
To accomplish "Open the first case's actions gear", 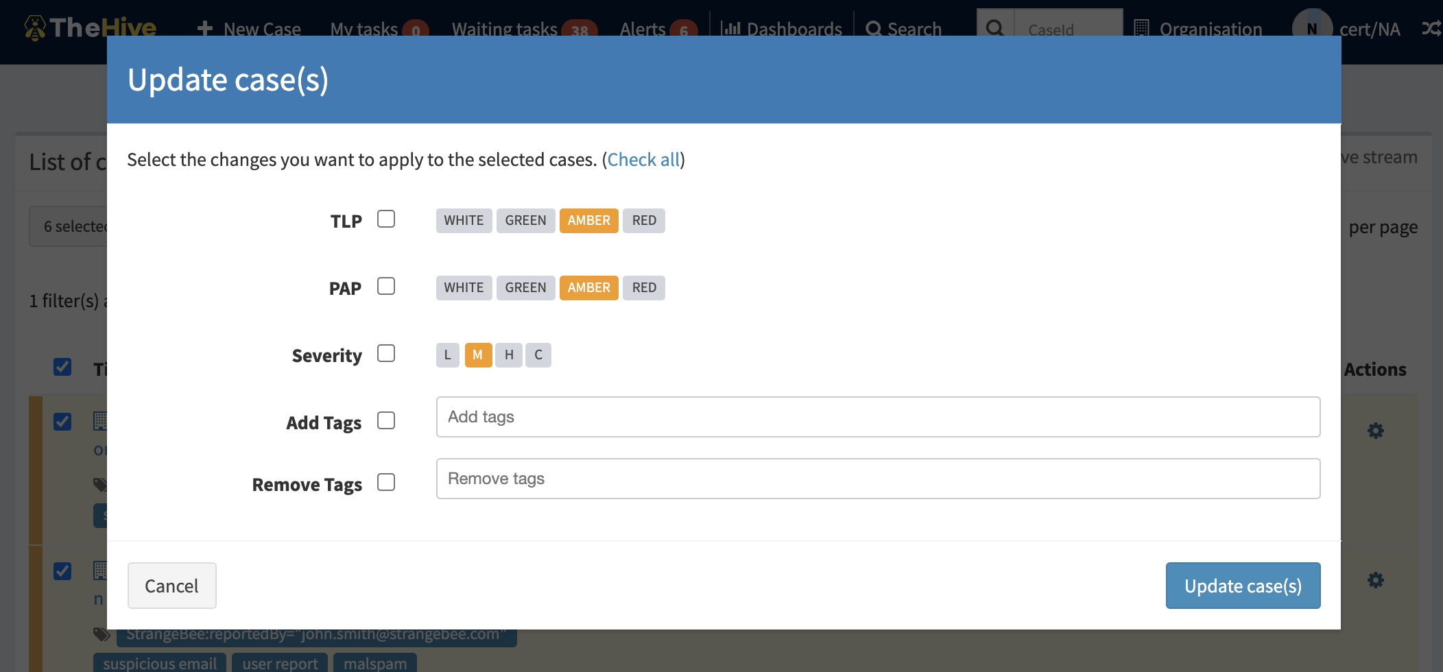I will [x=1375, y=431].
